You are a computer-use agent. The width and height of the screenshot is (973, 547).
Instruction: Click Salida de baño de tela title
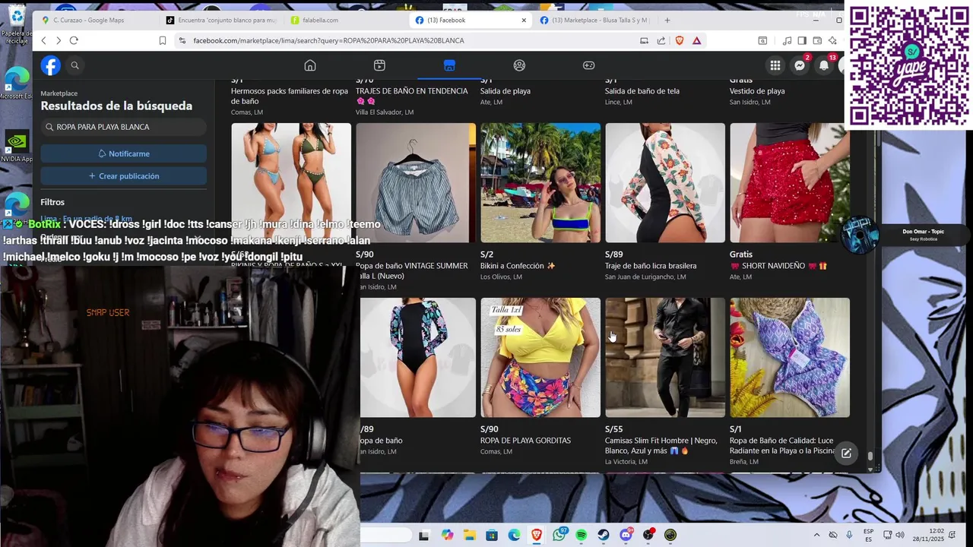pyautogui.click(x=642, y=91)
